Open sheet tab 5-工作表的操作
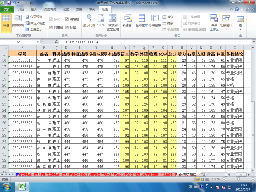256x192 pixels. [162, 174]
